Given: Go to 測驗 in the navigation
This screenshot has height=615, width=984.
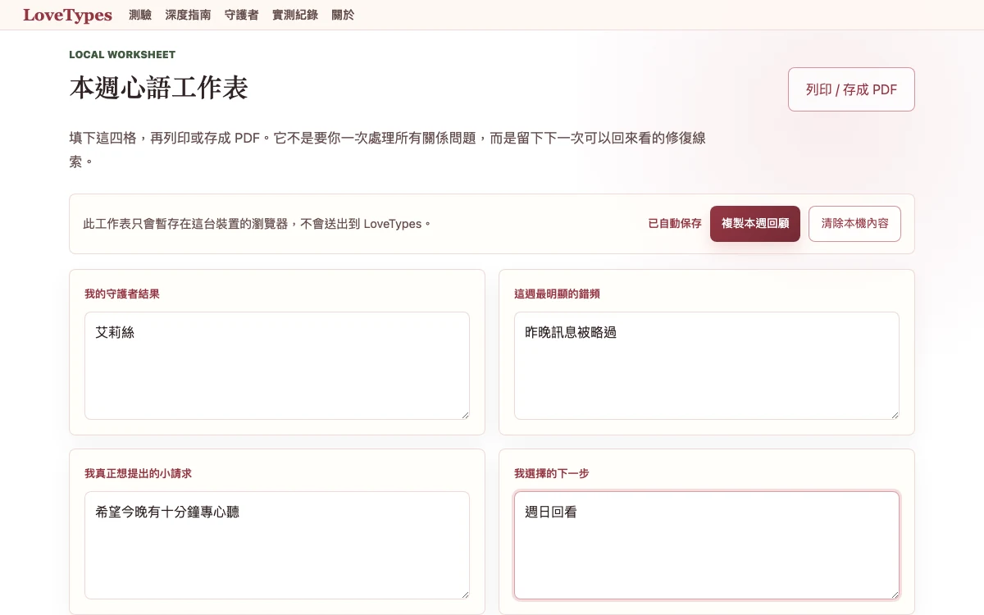Looking at the screenshot, I should (140, 15).
